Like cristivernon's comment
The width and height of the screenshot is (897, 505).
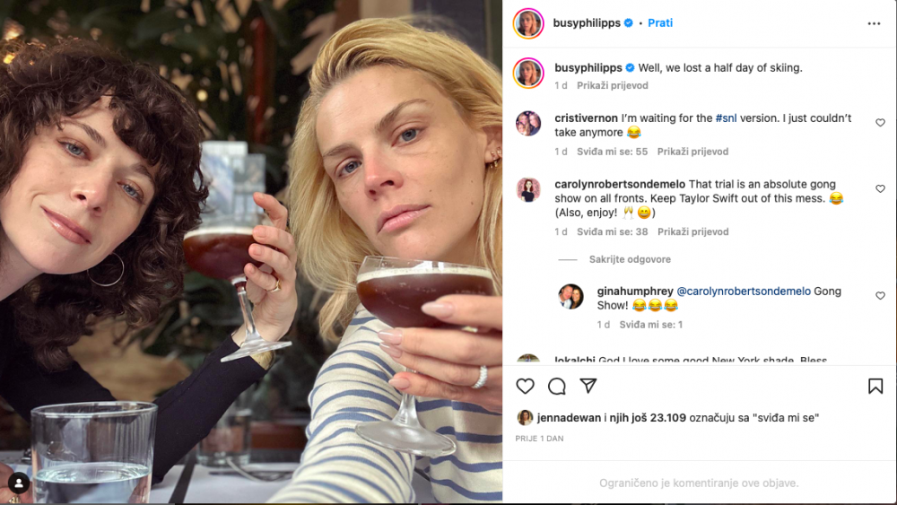[x=880, y=122]
